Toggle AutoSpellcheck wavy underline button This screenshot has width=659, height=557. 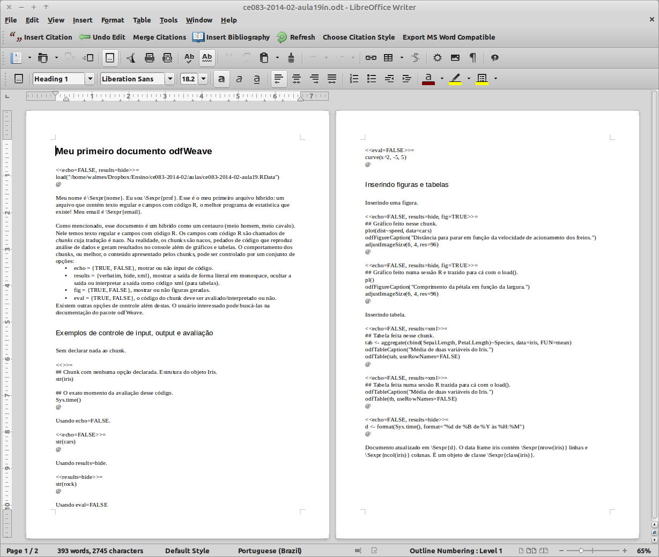pos(207,58)
